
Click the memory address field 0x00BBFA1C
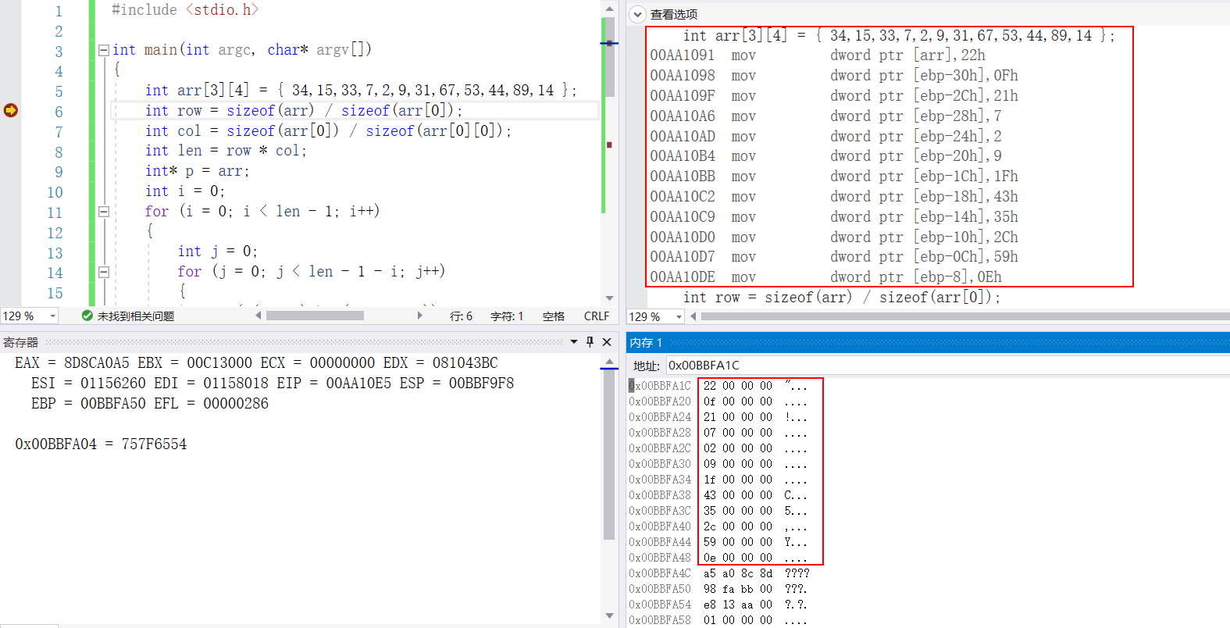947,366
